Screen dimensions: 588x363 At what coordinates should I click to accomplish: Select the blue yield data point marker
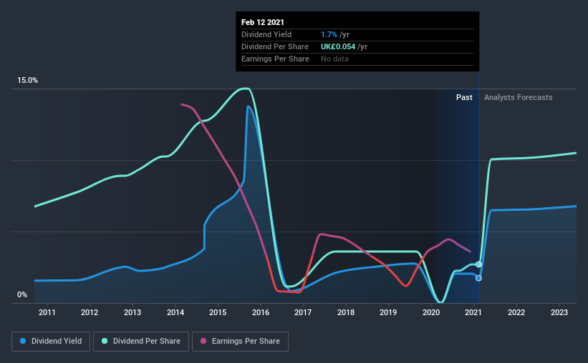(478, 278)
